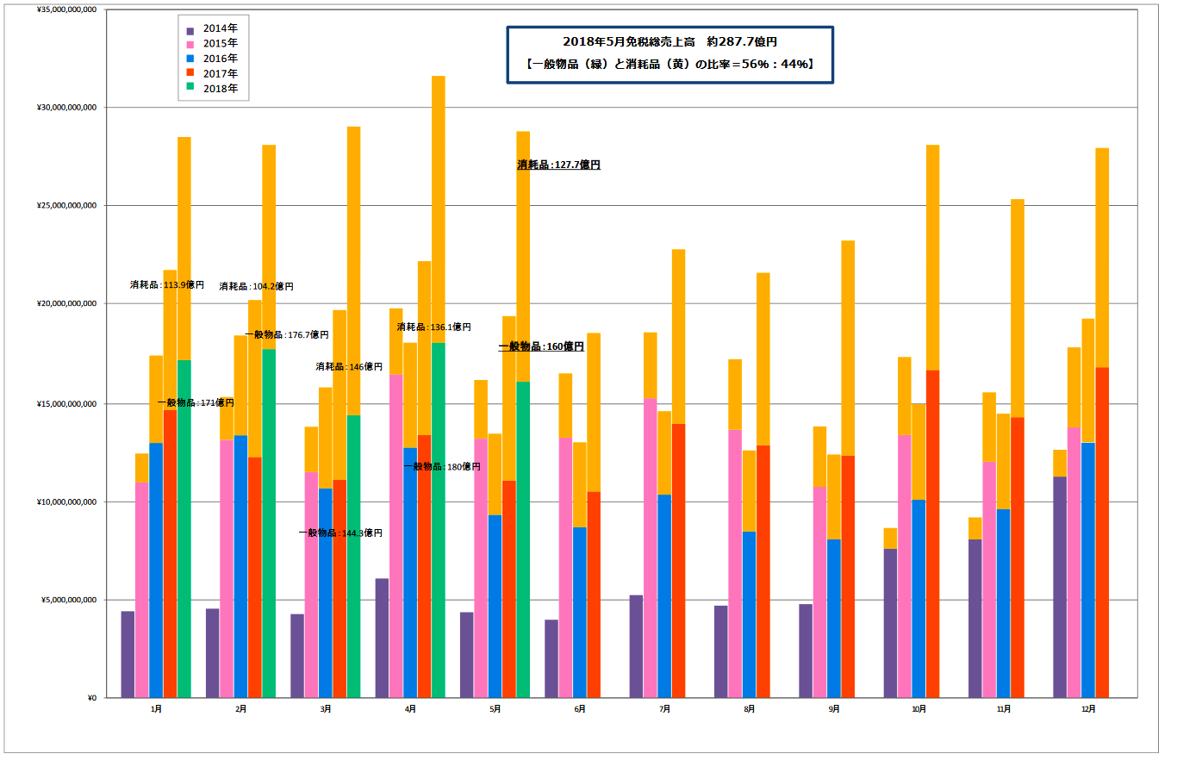Screen dimensions: 1177x760
Task: Select the 12月 category axis label
Action: tap(1087, 709)
